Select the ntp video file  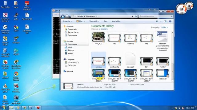pos(147,39)
